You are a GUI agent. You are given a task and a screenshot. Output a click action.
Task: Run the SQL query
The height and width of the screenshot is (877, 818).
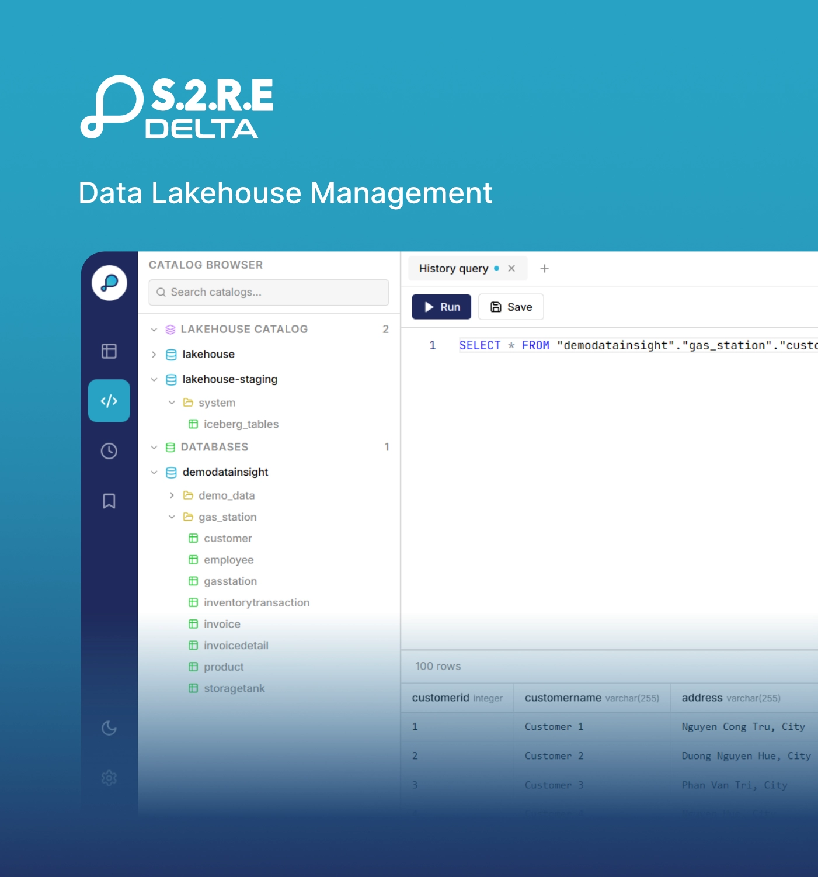click(441, 307)
